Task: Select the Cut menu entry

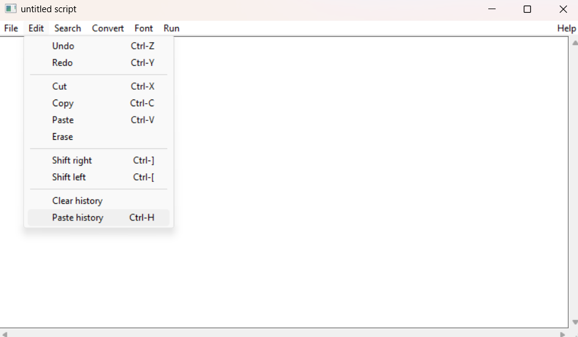Action: click(98, 86)
